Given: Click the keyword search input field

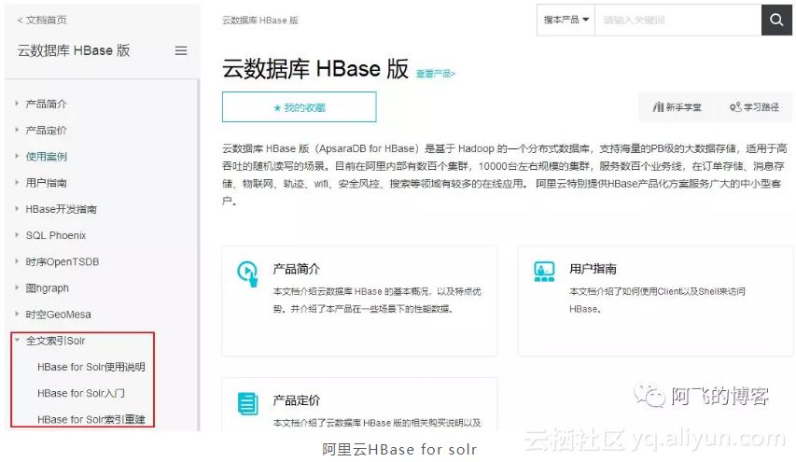Looking at the screenshot, I should (677, 20).
